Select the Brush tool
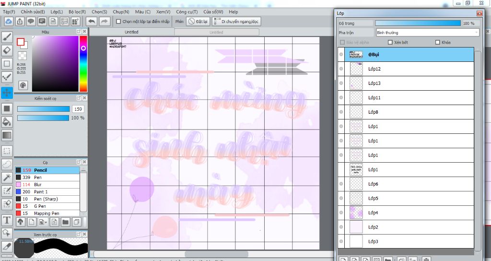Screen dimensions: 491x261 tap(7, 36)
